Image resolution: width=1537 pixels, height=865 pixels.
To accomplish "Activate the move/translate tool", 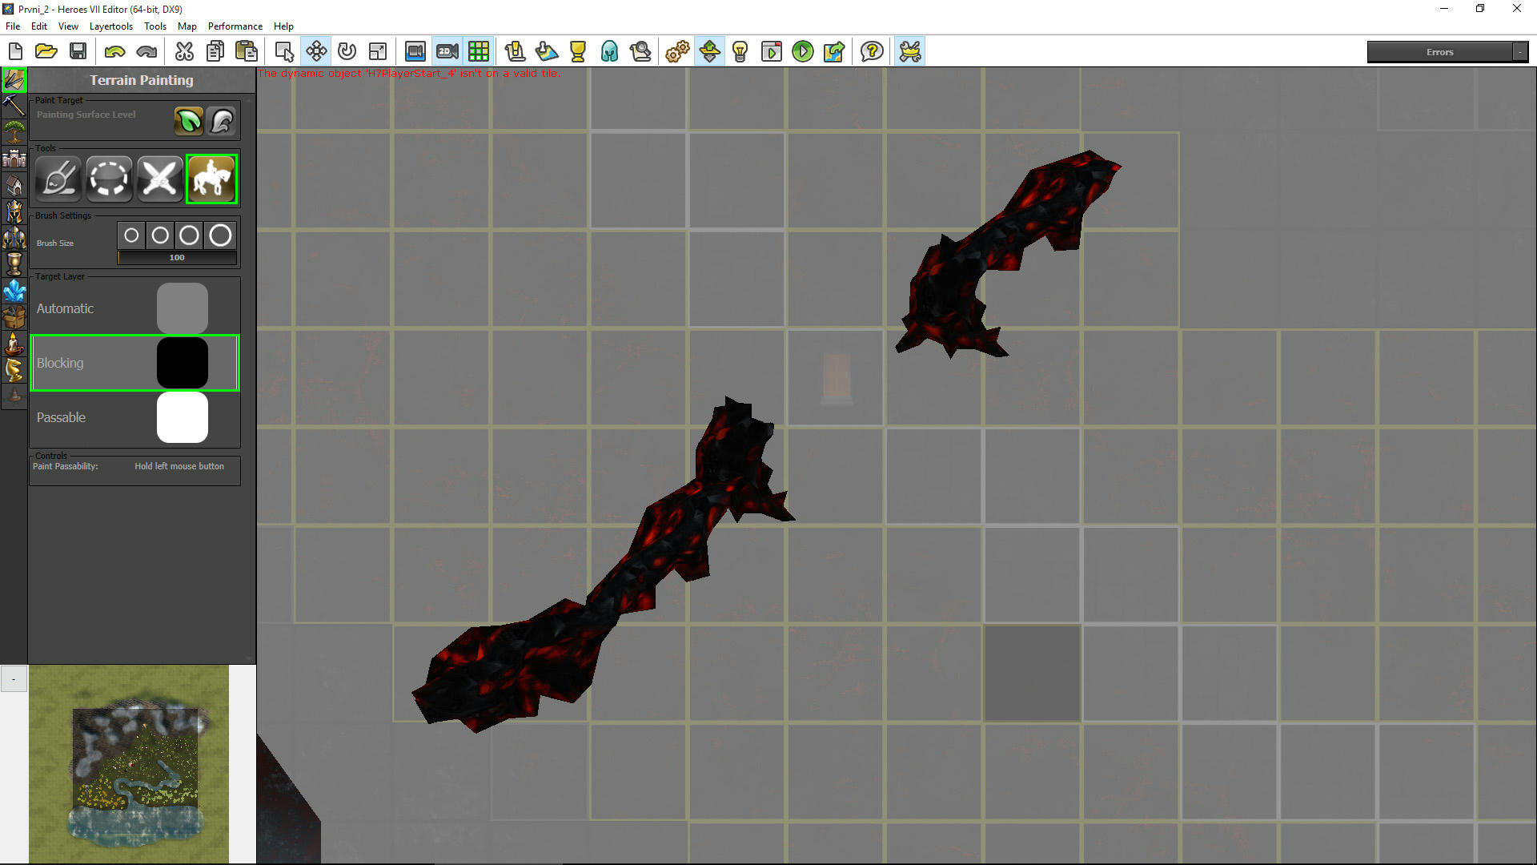I will (x=316, y=52).
